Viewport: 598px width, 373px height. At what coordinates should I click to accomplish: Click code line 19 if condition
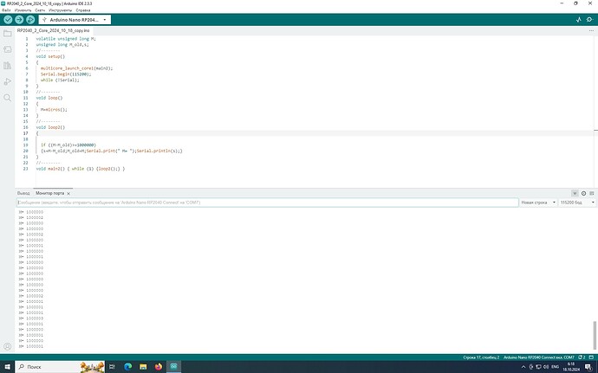[x=68, y=145]
